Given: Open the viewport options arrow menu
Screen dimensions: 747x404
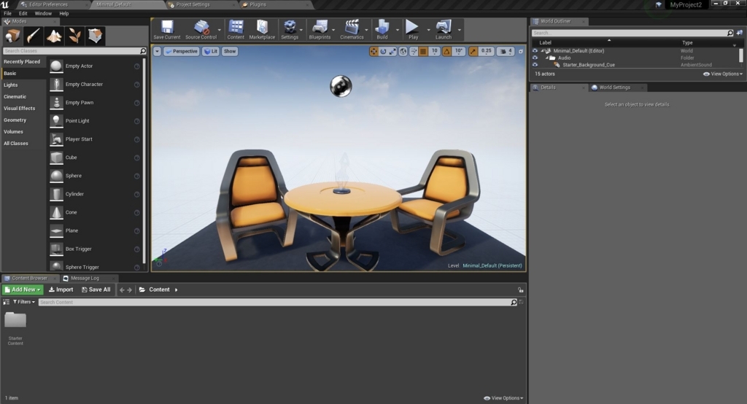Looking at the screenshot, I should pyautogui.click(x=157, y=51).
